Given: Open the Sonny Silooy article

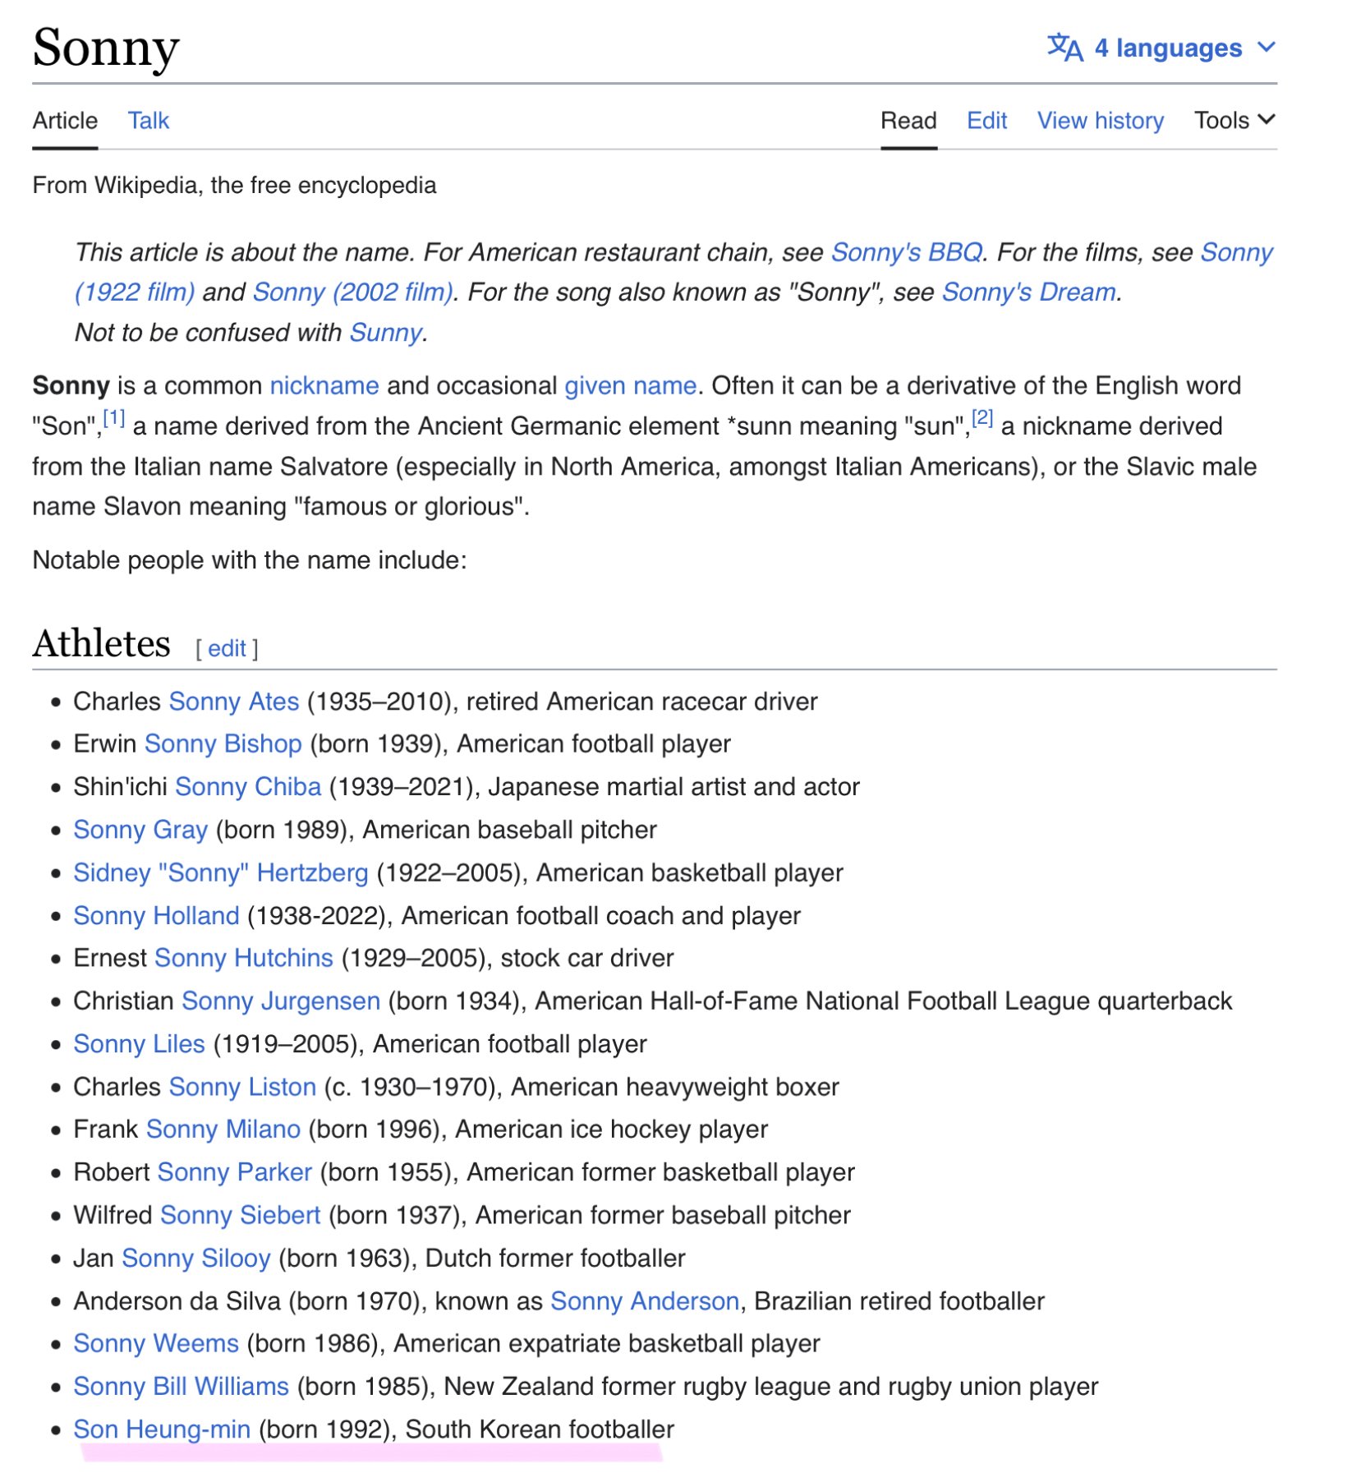Looking at the screenshot, I should [x=196, y=1258].
